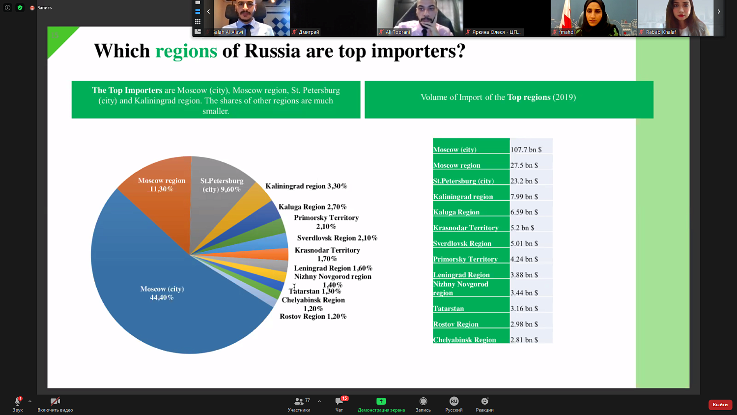Expand audio options arrow next to Звук

30,401
